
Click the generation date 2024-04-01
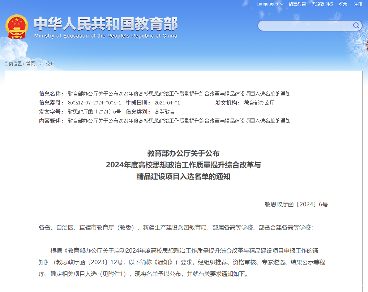pyautogui.click(x=167, y=103)
